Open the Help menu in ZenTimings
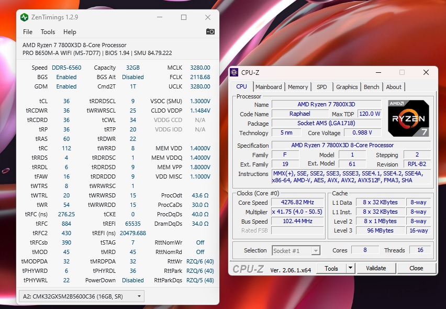 pos(70,32)
